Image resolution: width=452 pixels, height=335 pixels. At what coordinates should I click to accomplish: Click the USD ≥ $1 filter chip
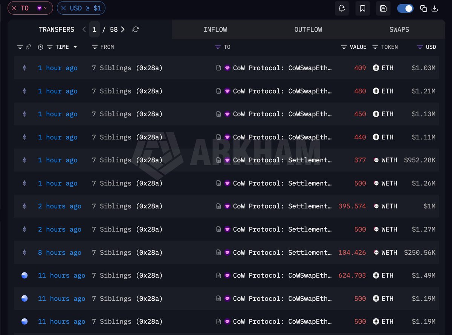pos(81,8)
